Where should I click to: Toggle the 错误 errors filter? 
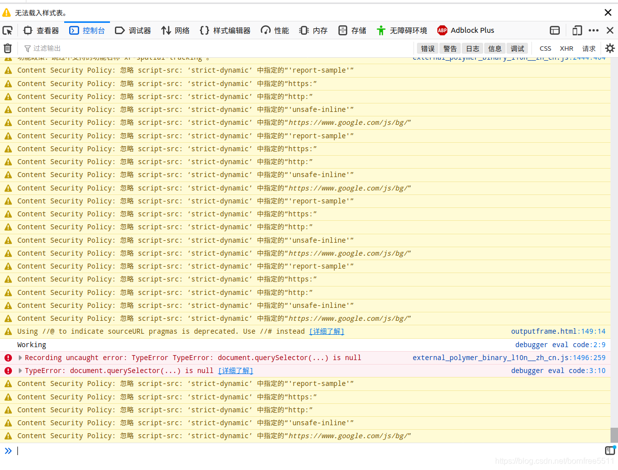[x=428, y=48]
